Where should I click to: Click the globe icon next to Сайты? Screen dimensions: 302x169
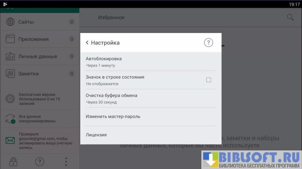point(10,22)
